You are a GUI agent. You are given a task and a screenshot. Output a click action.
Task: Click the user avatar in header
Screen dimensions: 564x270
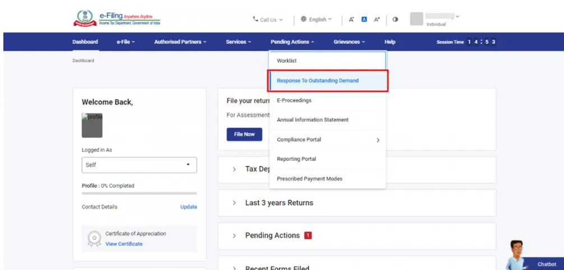417,19
